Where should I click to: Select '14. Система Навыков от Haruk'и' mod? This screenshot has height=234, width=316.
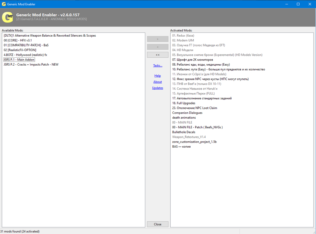point(195,89)
